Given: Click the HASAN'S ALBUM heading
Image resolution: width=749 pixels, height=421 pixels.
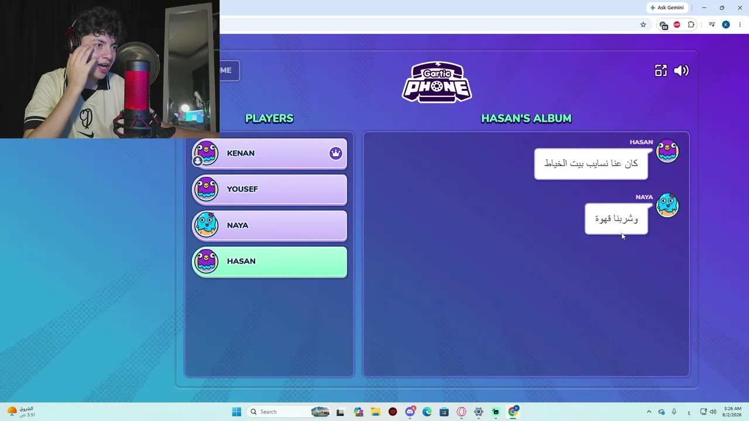Looking at the screenshot, I should (526, 118).
